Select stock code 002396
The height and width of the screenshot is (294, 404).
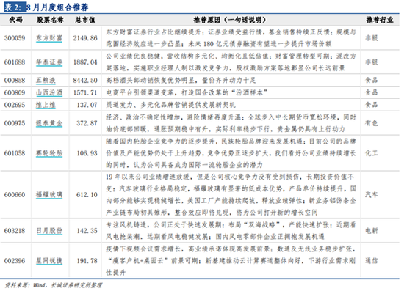pos(15,261)
